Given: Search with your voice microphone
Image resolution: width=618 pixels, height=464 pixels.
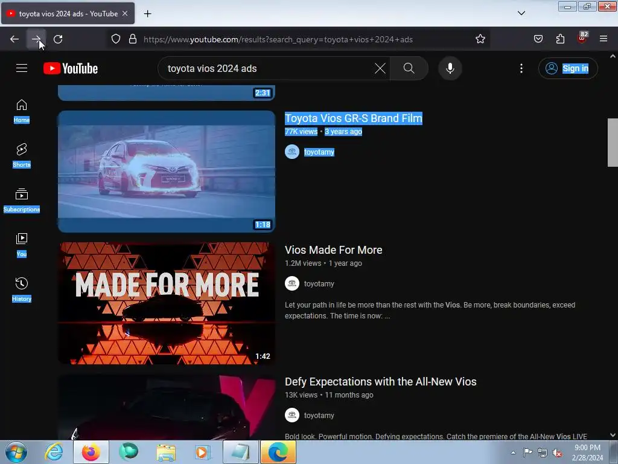Looking at the screenshot, I should (450, 68).
